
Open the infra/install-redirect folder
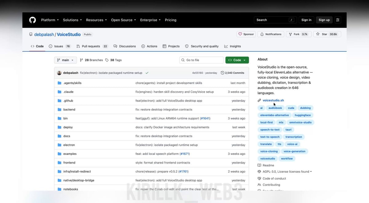pyautogui.click(x=77, y=171)
